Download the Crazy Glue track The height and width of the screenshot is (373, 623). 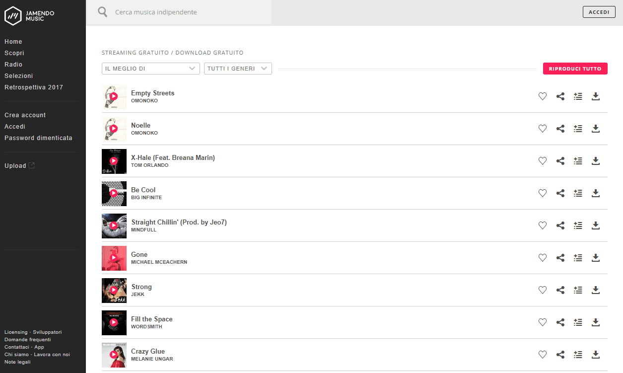coord(596,355)
